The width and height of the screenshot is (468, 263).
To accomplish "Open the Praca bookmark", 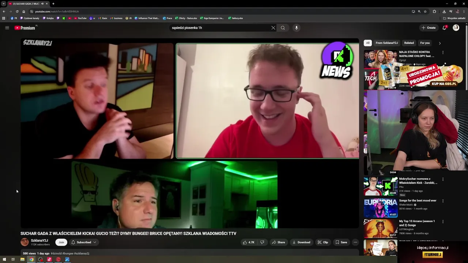I will pyautogui.click(x=167, y=18).
